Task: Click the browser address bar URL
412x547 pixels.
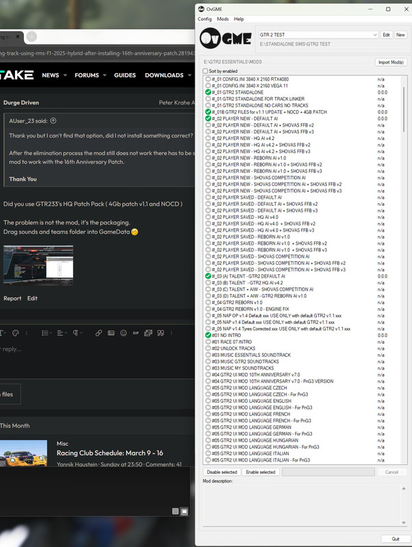Action: (97, 53)
